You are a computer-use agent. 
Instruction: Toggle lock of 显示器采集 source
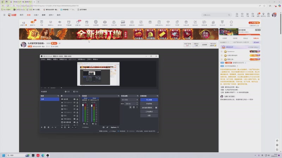(x=77, y=122)
